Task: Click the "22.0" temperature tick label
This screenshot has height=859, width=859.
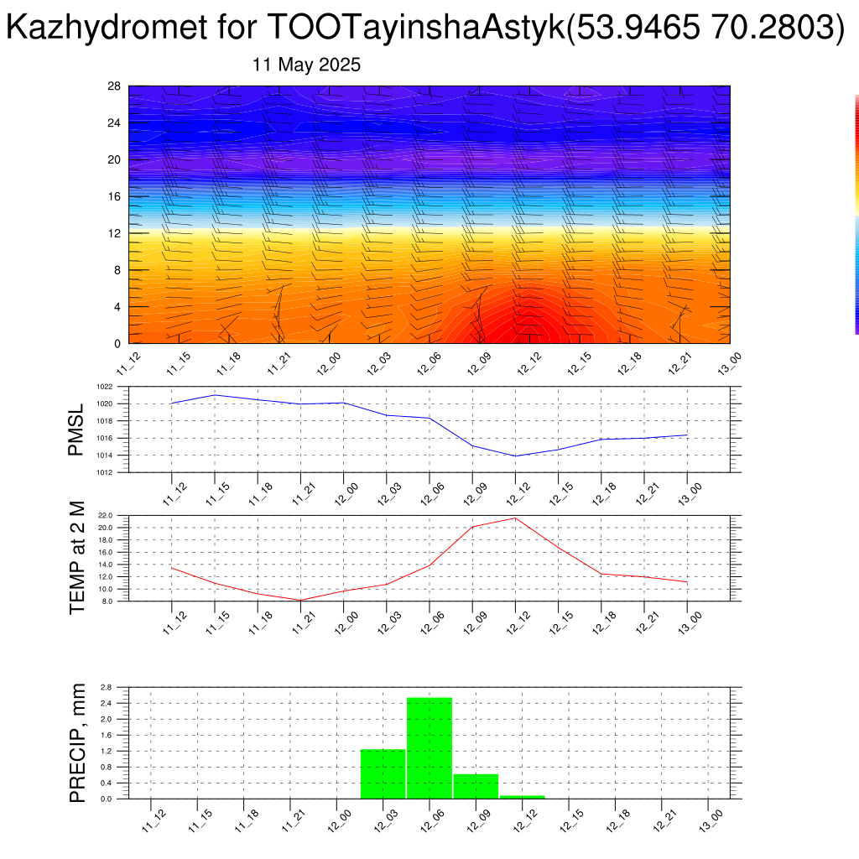Action: click(x=106, y=516)
